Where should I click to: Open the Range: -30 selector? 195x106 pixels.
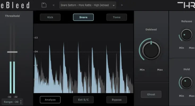[x=11, y=102]
